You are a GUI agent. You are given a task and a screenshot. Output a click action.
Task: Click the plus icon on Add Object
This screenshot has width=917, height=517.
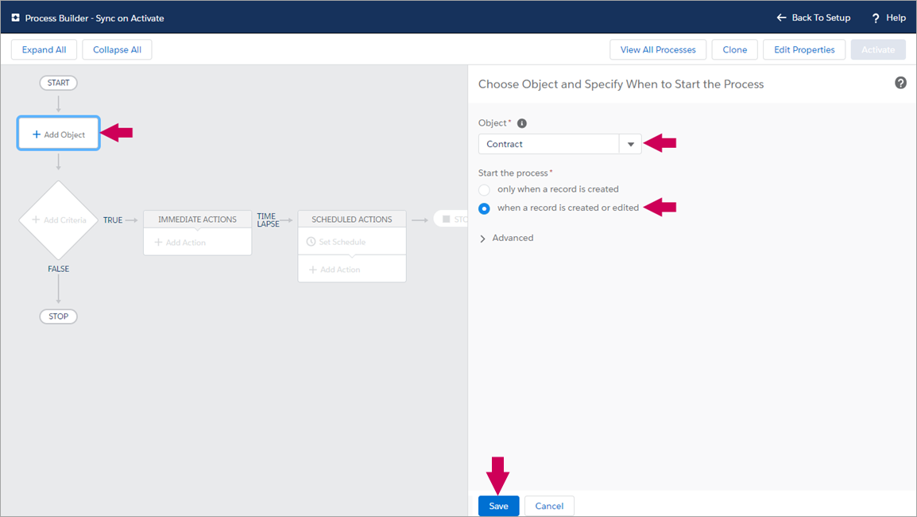tap(37, 134)
